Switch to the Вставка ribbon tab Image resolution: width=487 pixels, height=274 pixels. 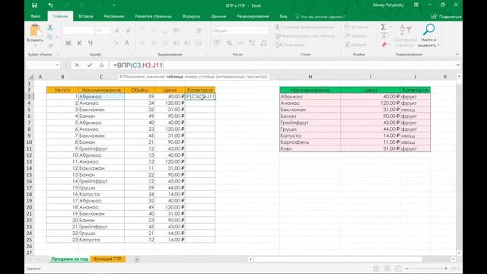point(86,16)
